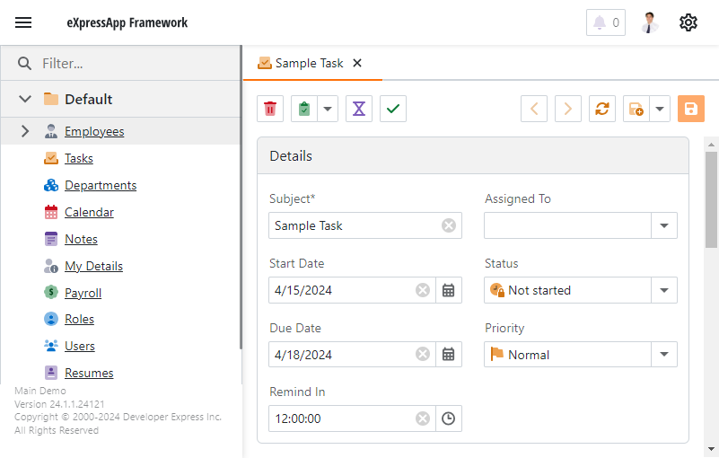This screenshot has height=458, width=719.
Task: Open the Tasks link
Action: click(x=78, y=158)
